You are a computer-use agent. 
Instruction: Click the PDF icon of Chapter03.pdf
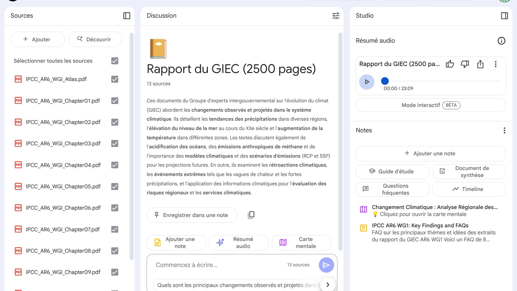[18, 143]
